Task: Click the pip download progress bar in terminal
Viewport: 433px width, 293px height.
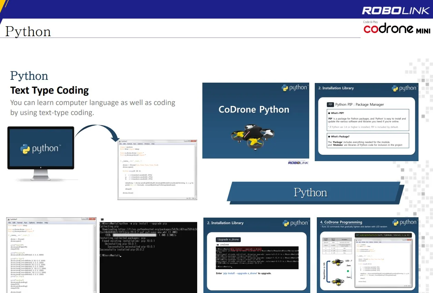Action: point(134,235)
